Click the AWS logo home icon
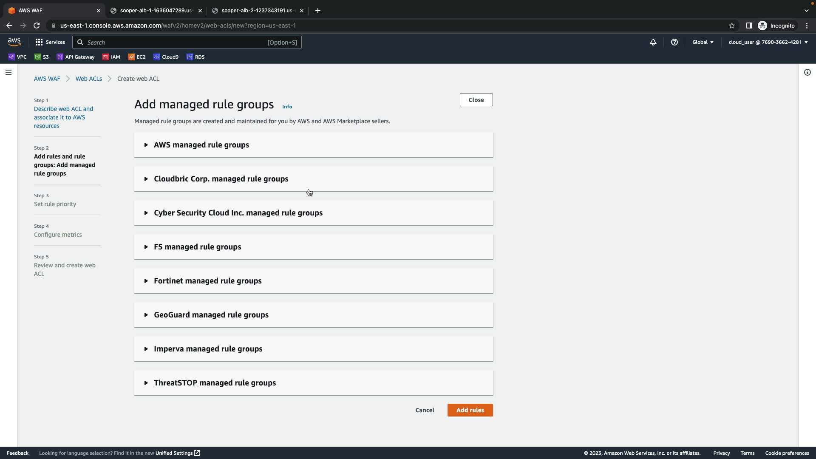The image size is (816, 459). click(x=14, y=42)
